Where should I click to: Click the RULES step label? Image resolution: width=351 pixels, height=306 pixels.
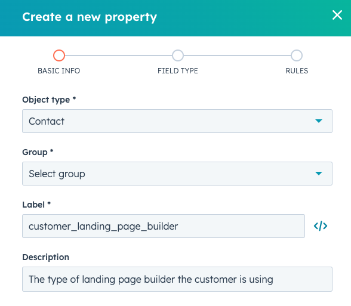pyautogui.click(x=297, y=70)
